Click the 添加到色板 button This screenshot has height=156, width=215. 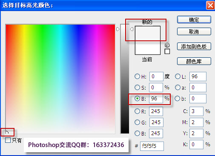pyautogui.click(x=194, y=46)
